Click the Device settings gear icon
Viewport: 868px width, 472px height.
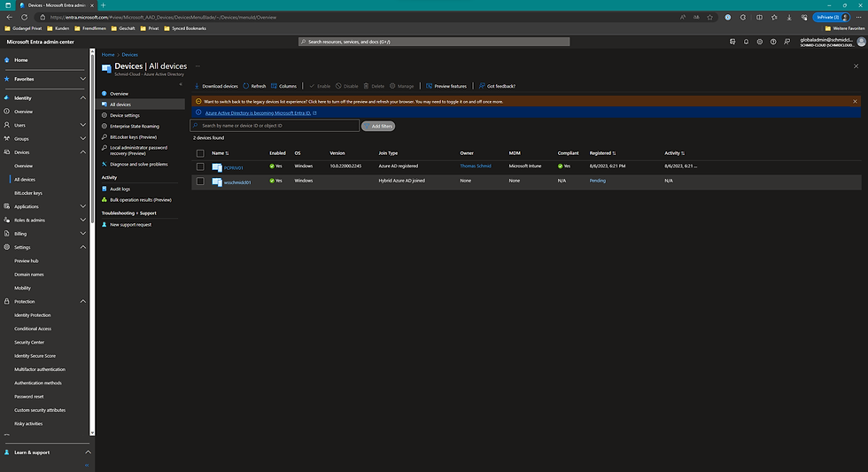[105, 115]
